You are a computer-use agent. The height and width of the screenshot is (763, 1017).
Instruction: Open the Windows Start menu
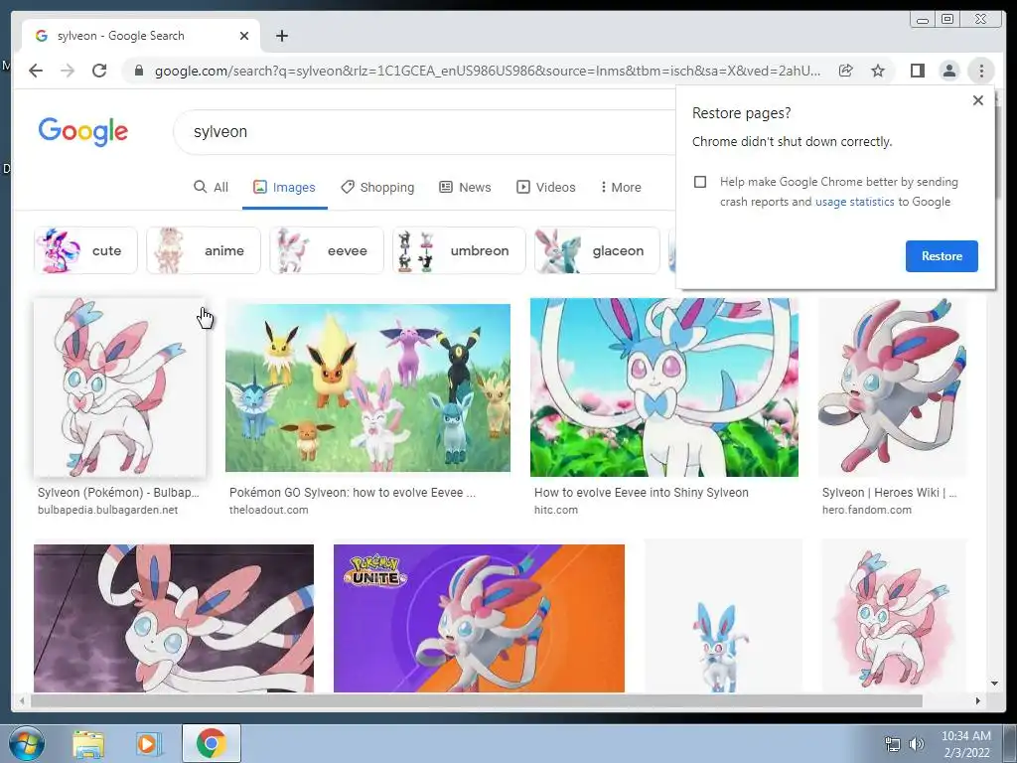coord(27,743)
